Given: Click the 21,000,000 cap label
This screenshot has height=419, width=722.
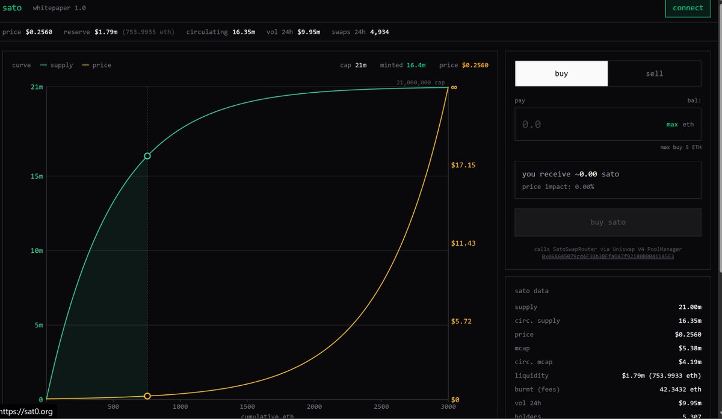Looking at the screenshot, I should click(x=421, y=82).
